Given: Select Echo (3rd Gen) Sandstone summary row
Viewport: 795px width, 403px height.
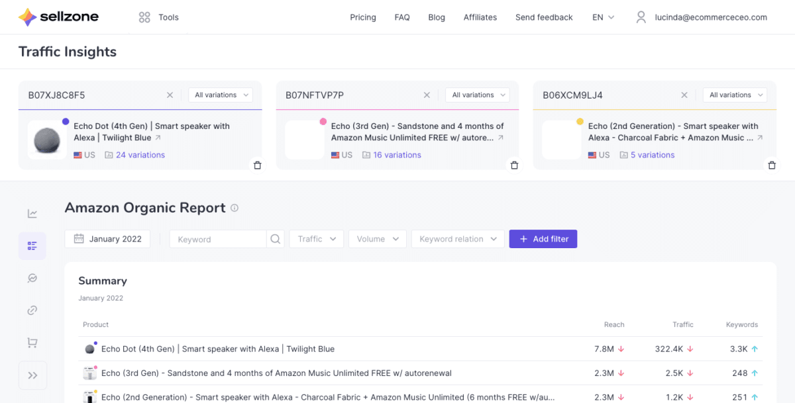Looking at the screenshot, I should pyautogui.click(x=420, y=373).
